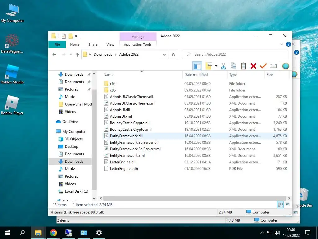This screenshot has width=318, height=239.
Task: Click the Copy toolbar icon
Action: (234, 66)
